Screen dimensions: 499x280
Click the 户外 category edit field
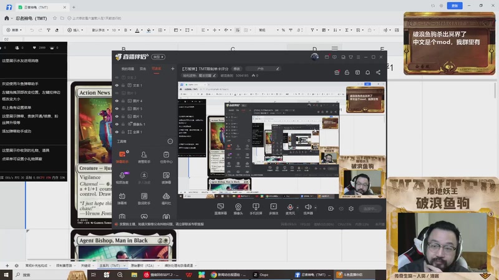click(263, 68)
